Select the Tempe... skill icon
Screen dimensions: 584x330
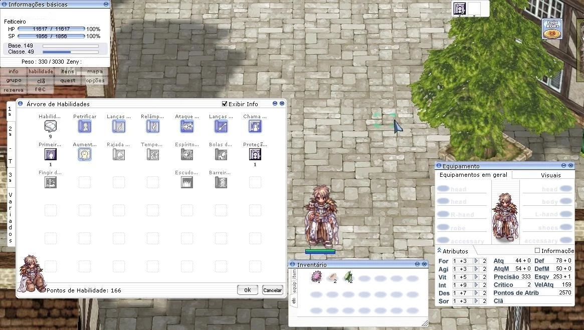[x=153, y=154]
